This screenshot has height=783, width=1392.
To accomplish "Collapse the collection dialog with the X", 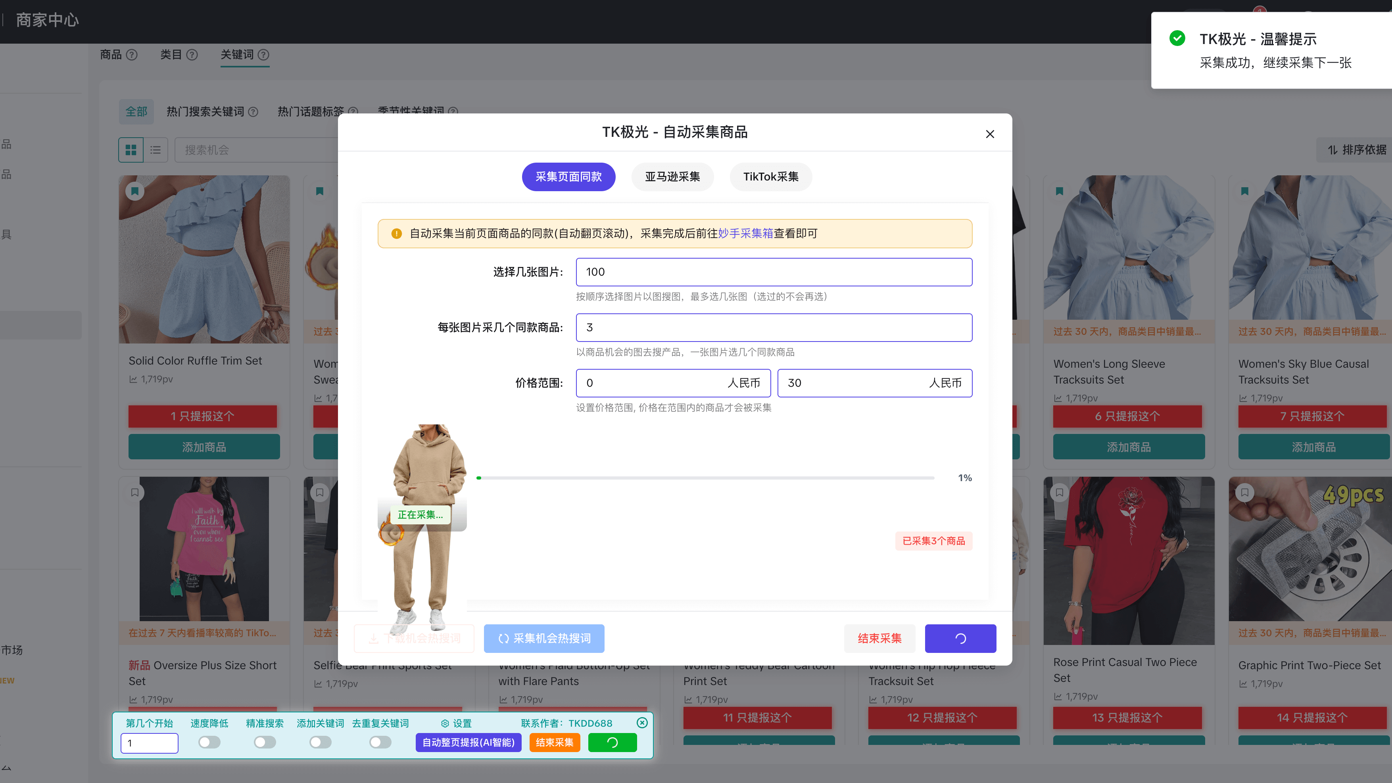I will [x=990, y=133].
